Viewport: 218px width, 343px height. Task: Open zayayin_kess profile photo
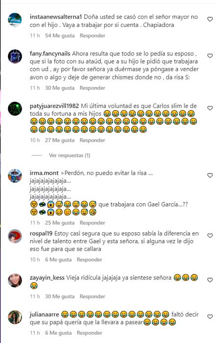[15, 280]
